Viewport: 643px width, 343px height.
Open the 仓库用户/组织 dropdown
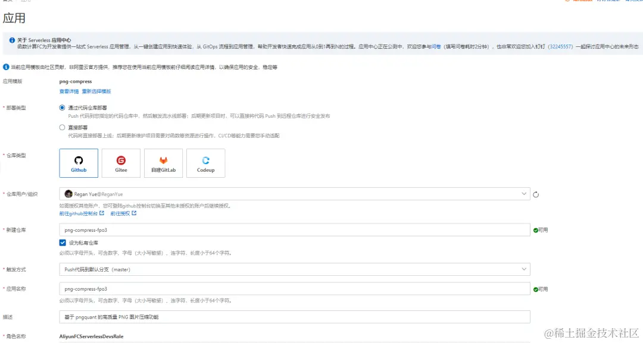coord(295,194)
